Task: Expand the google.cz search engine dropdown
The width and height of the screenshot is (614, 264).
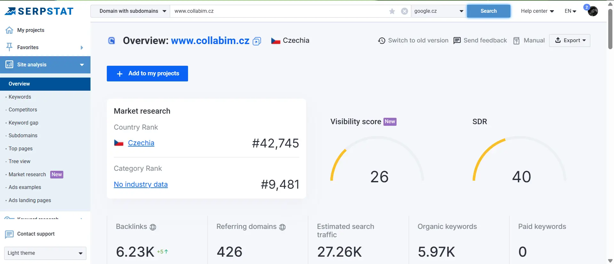Action: (438, 11)
